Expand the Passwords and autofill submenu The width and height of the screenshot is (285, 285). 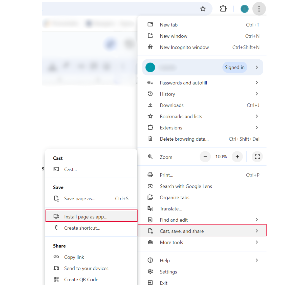(257, 83)
